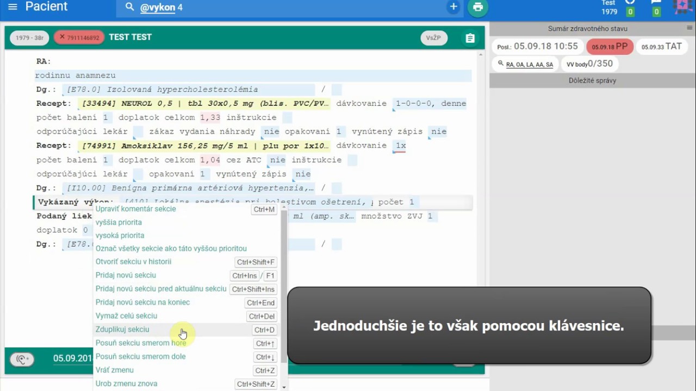This screenshot has width=696, height=391.
Task: Choose vyššia priorita from context menu
Action: [x=187, y=223]
